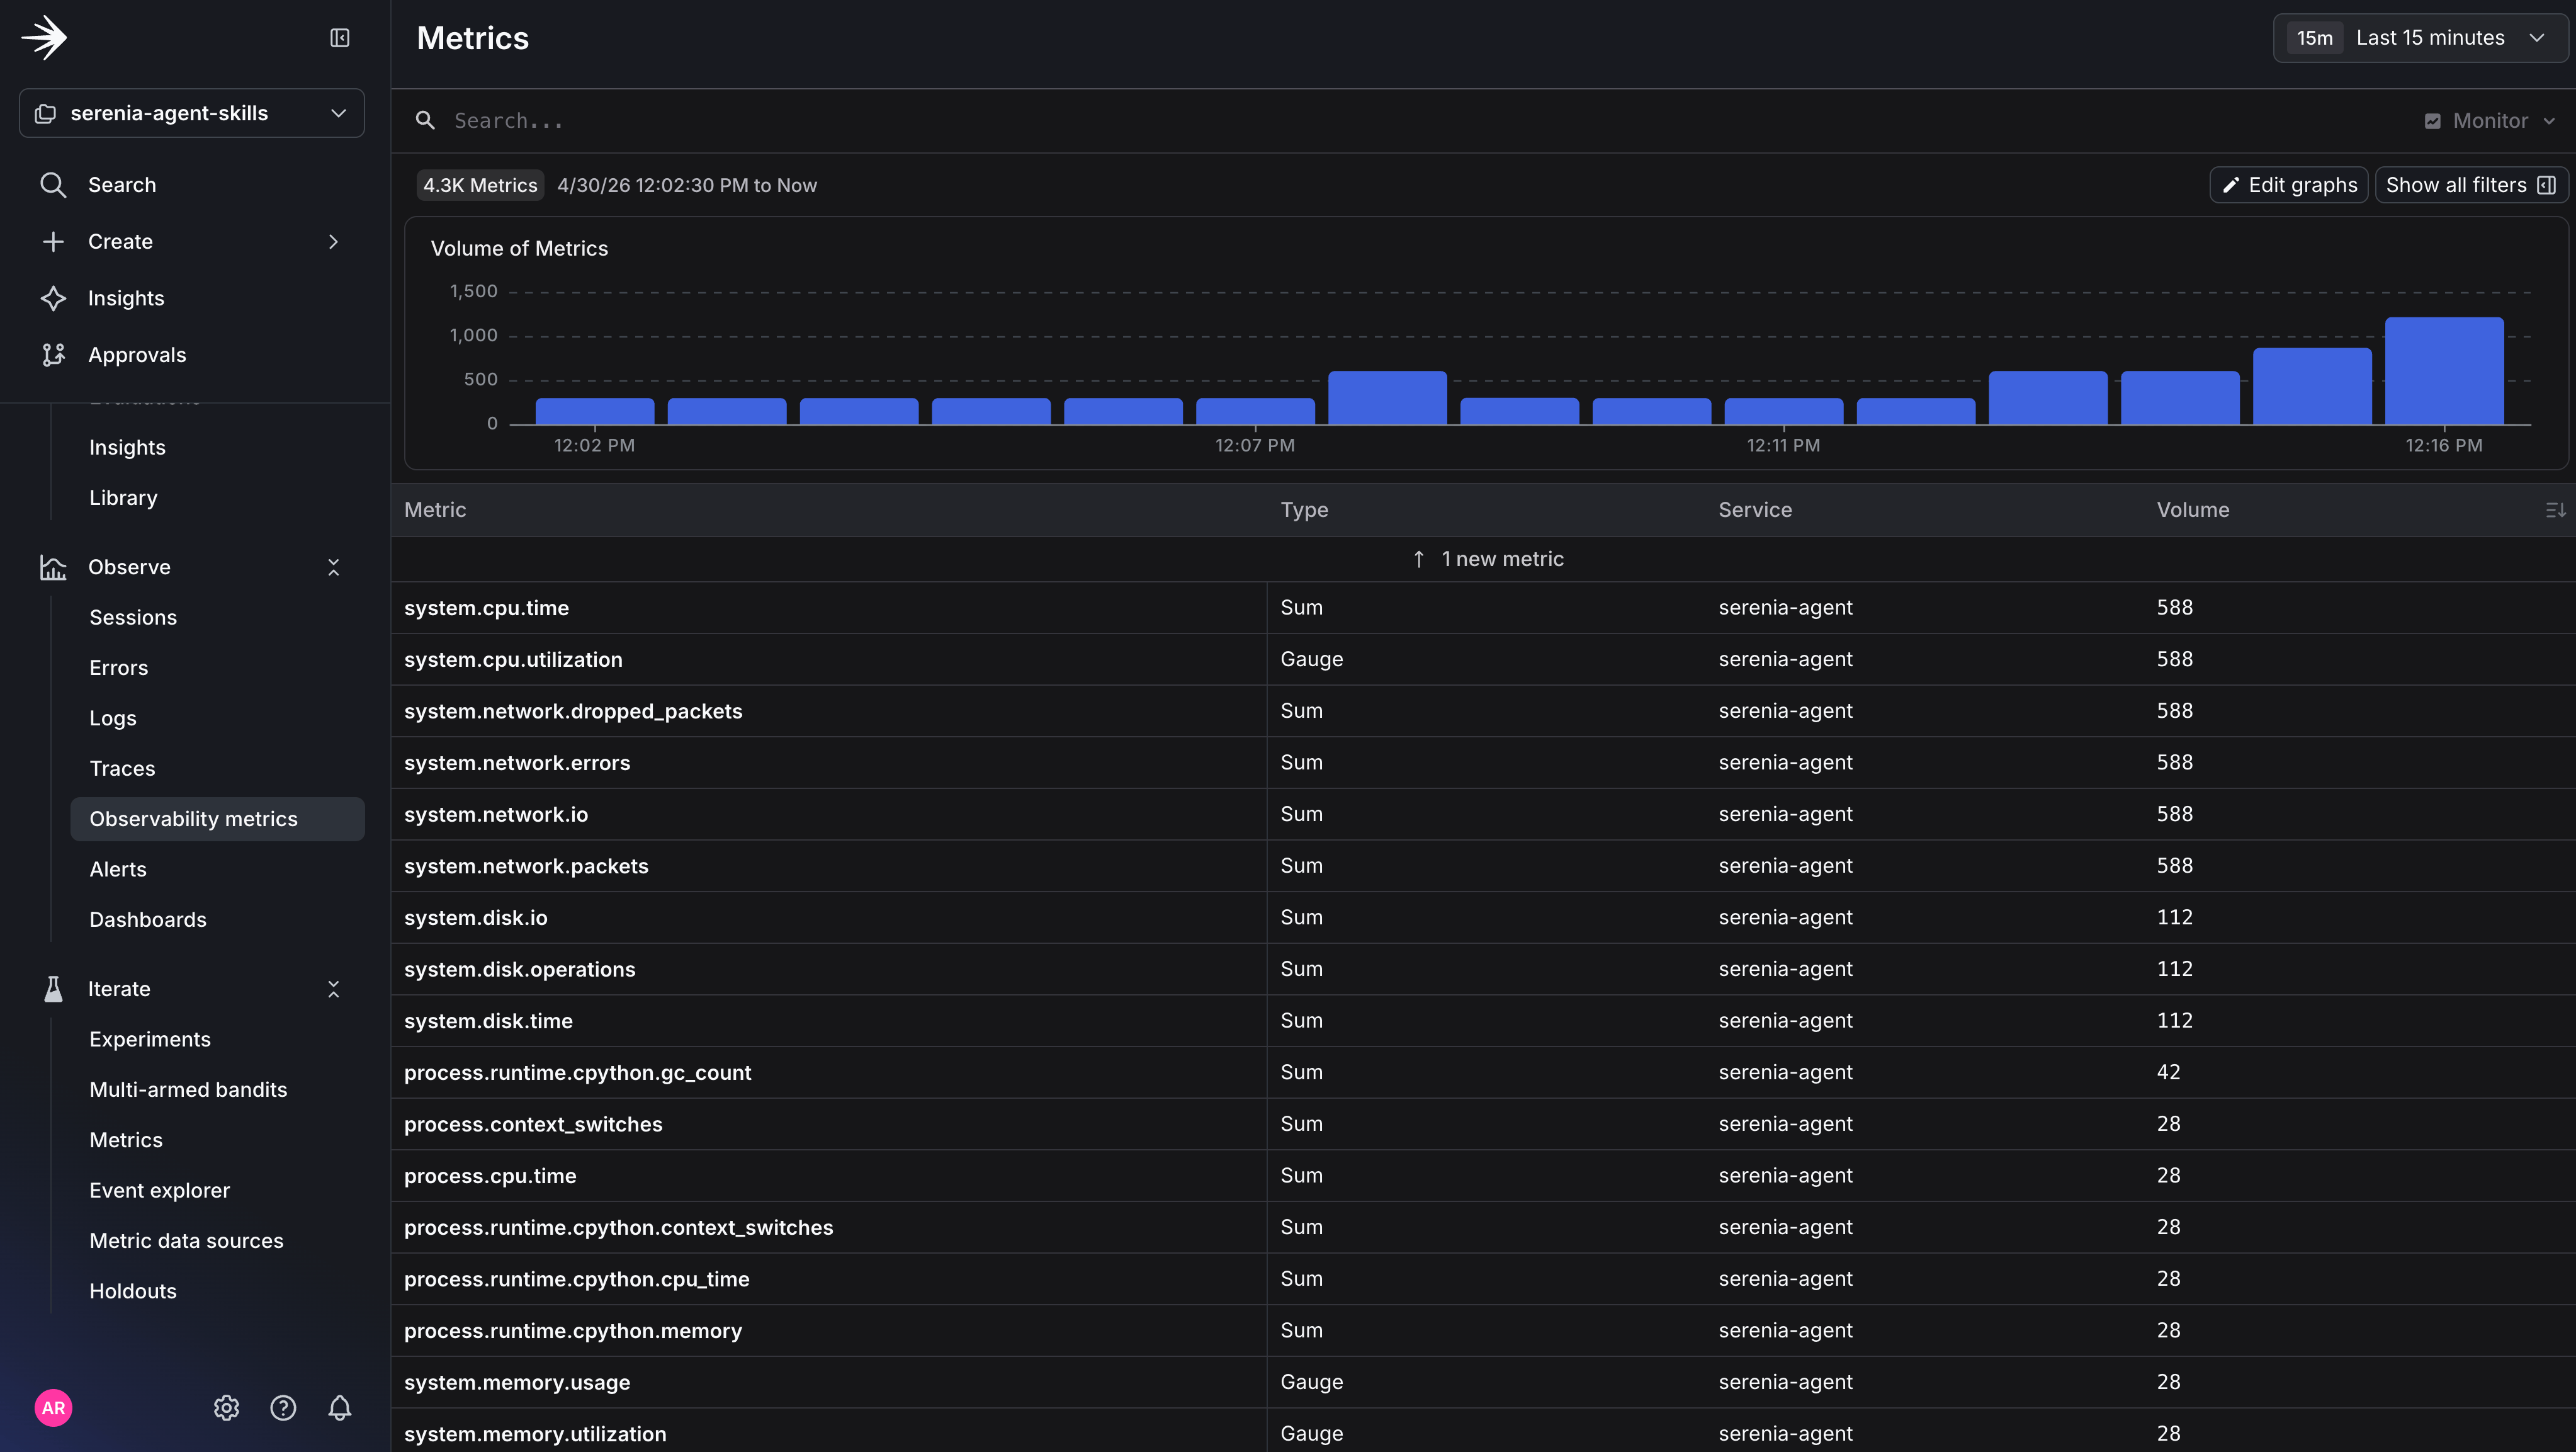Open the system.cpu.utilization metric row
The image size is (2576, 1452).
point(1483,659)
